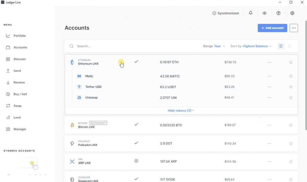307x182 pixels.
Task: Click the 107.34 XRP balance
Action: point(168,161)
